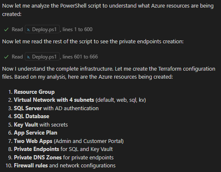Click the PowerShell icon in the second Deploy.ps1 chip

click(x=29, y=57)
